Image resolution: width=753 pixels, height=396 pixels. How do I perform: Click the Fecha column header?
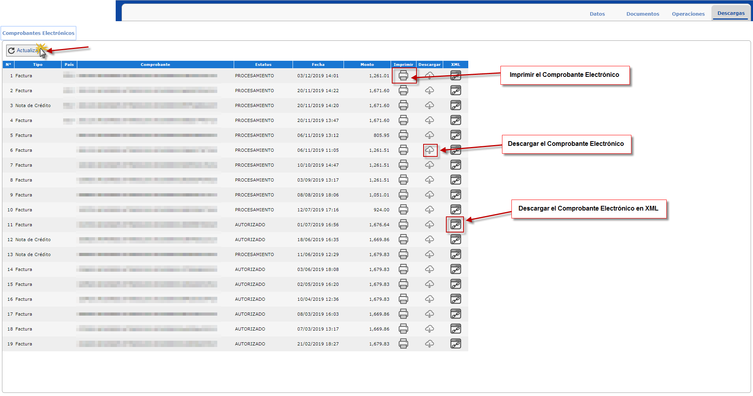(x=318, y=65)
